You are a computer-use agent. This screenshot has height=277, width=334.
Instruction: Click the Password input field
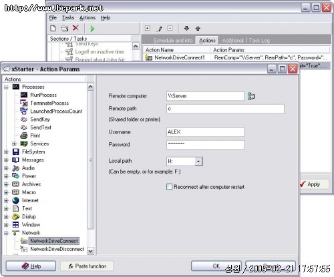(x=205, y=144)
